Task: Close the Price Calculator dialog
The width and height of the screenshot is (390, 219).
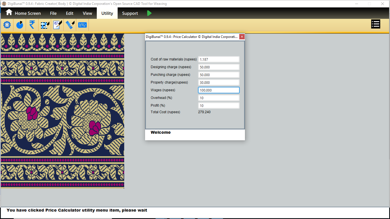Action: point(242,37)
